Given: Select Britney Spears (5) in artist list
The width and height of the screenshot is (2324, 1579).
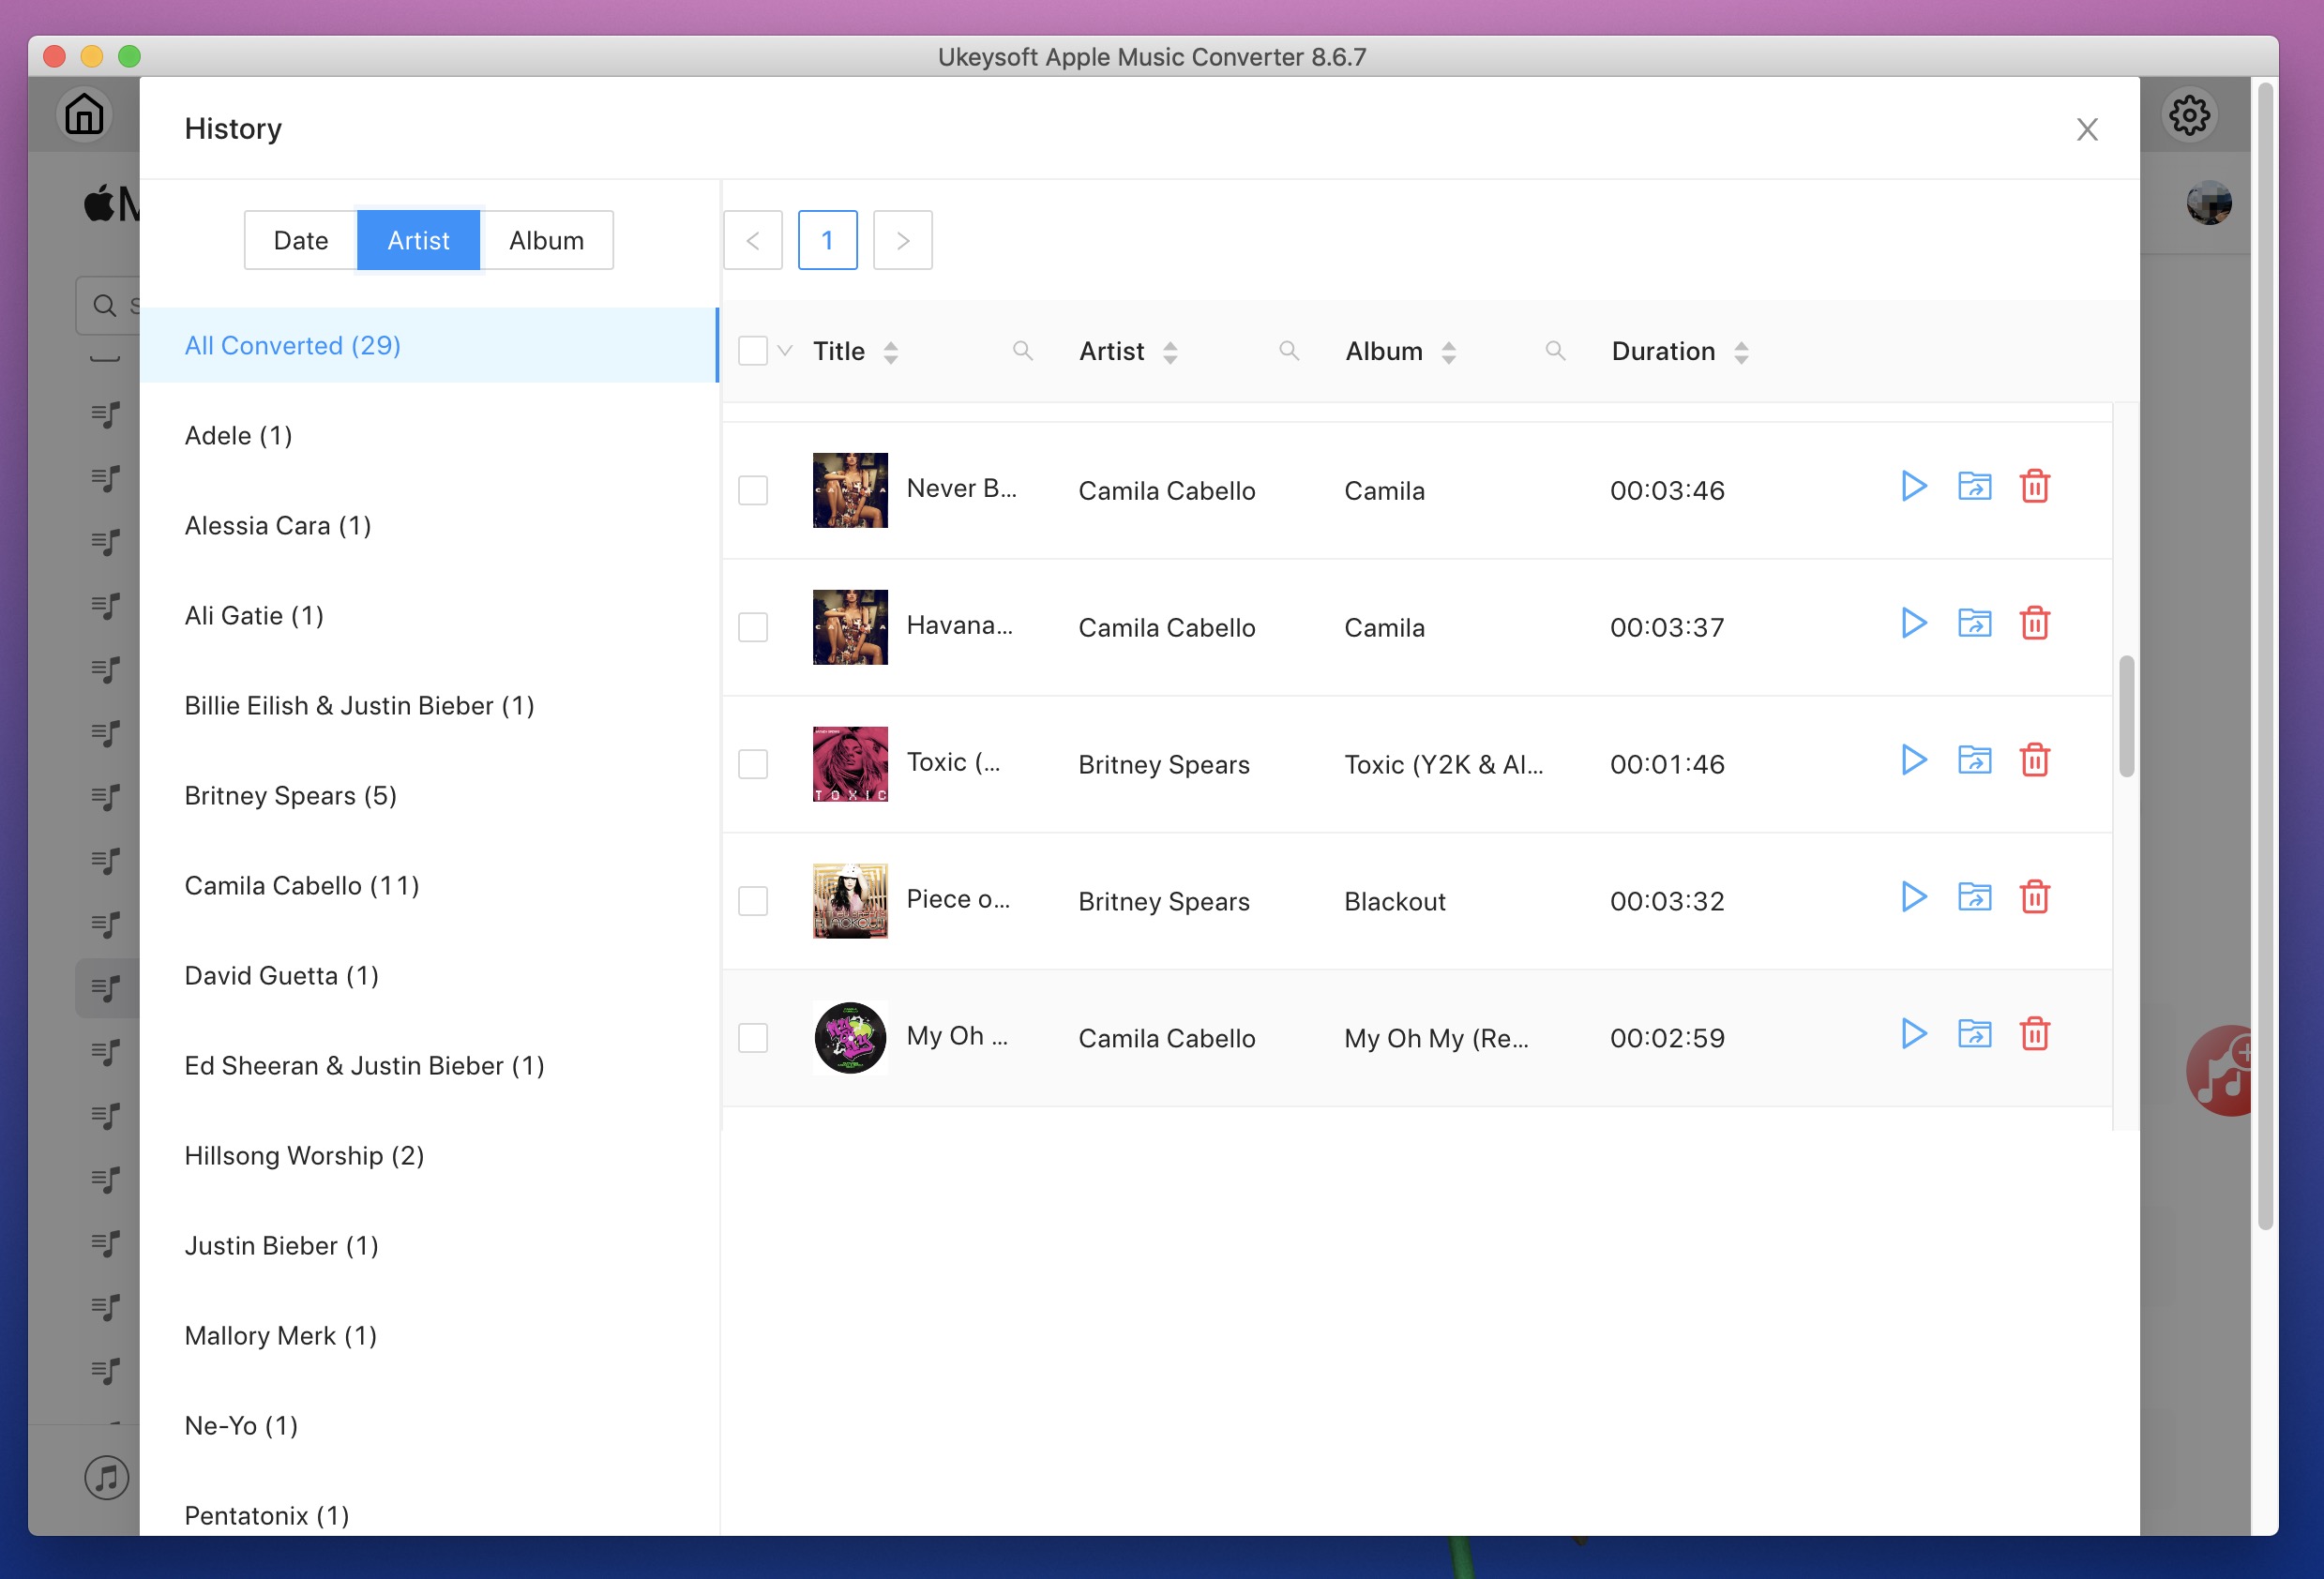Looking at the screenshot, I should (x=429, y=796).
